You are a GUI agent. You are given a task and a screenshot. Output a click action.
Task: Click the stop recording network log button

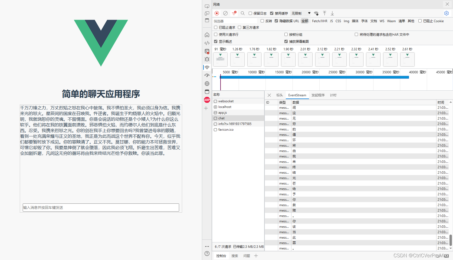coord(217,13)
